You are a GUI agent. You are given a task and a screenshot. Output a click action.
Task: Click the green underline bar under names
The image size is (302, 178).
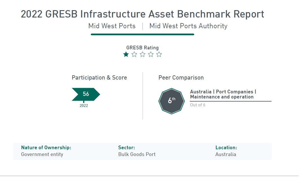pos(142,34)
